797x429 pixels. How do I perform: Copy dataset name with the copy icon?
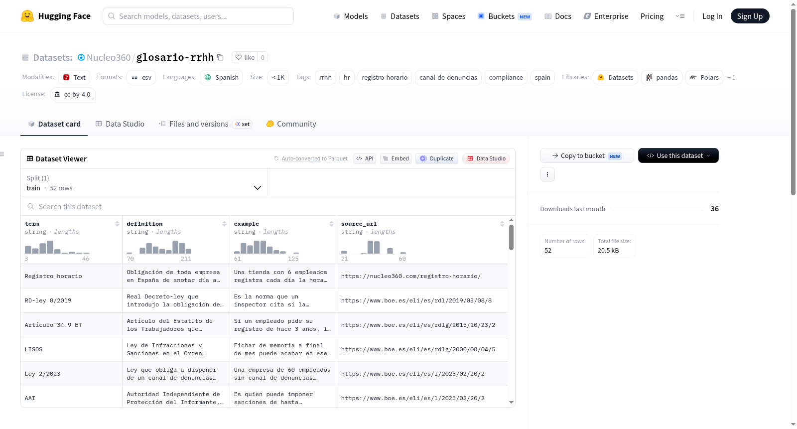point(220,58)
